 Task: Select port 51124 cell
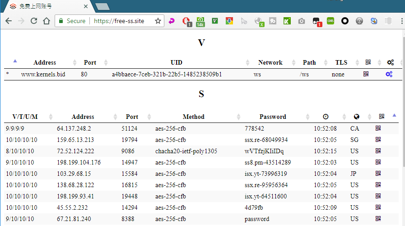pyautogui.click(x=130, y=128)
